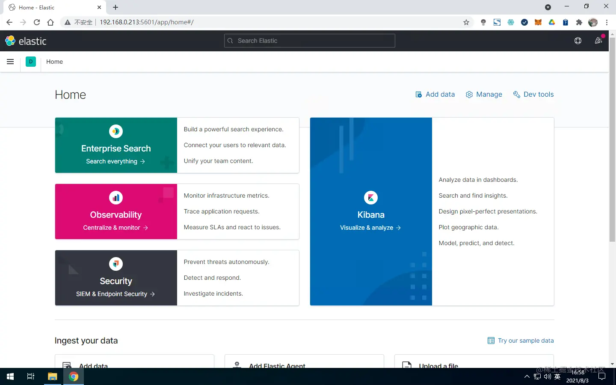Screen dimensions: 616x385
Task: Open the newsfeed icon with red dot
Action: pyautogui.click(x=598, y=41)
